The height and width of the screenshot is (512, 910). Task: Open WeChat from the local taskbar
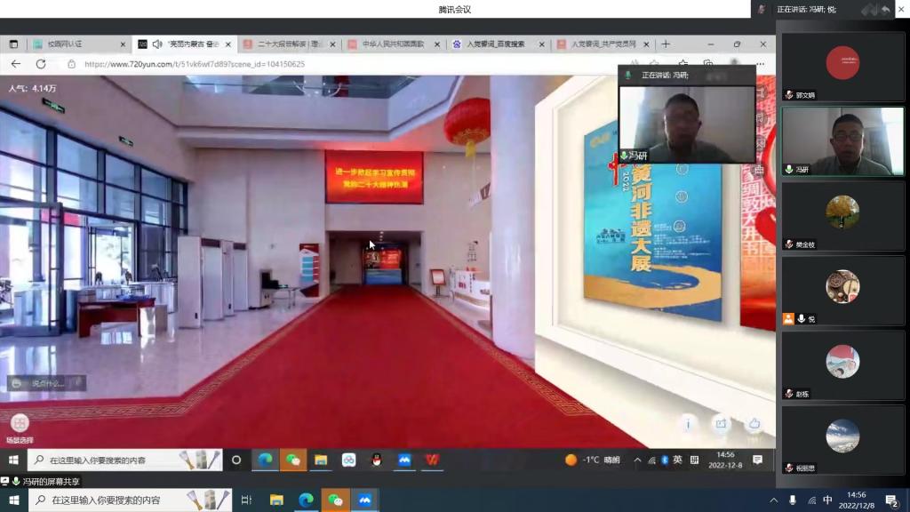335,500
